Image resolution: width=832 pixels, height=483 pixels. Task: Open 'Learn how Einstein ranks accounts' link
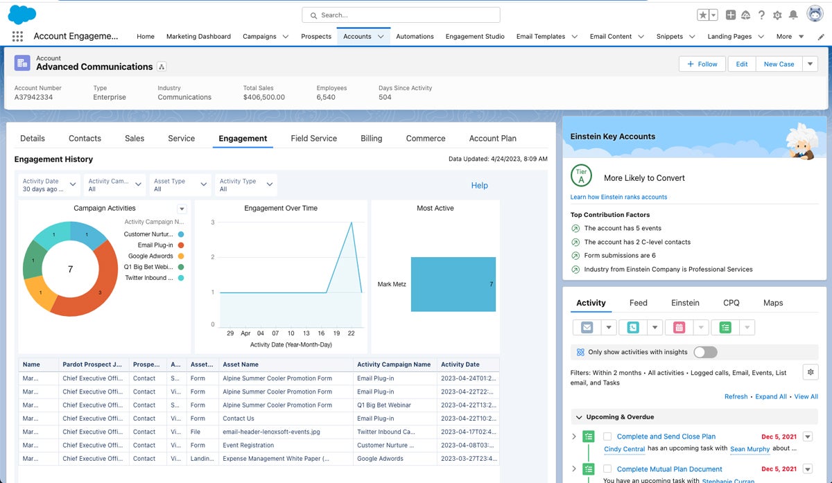pos(618,197)
